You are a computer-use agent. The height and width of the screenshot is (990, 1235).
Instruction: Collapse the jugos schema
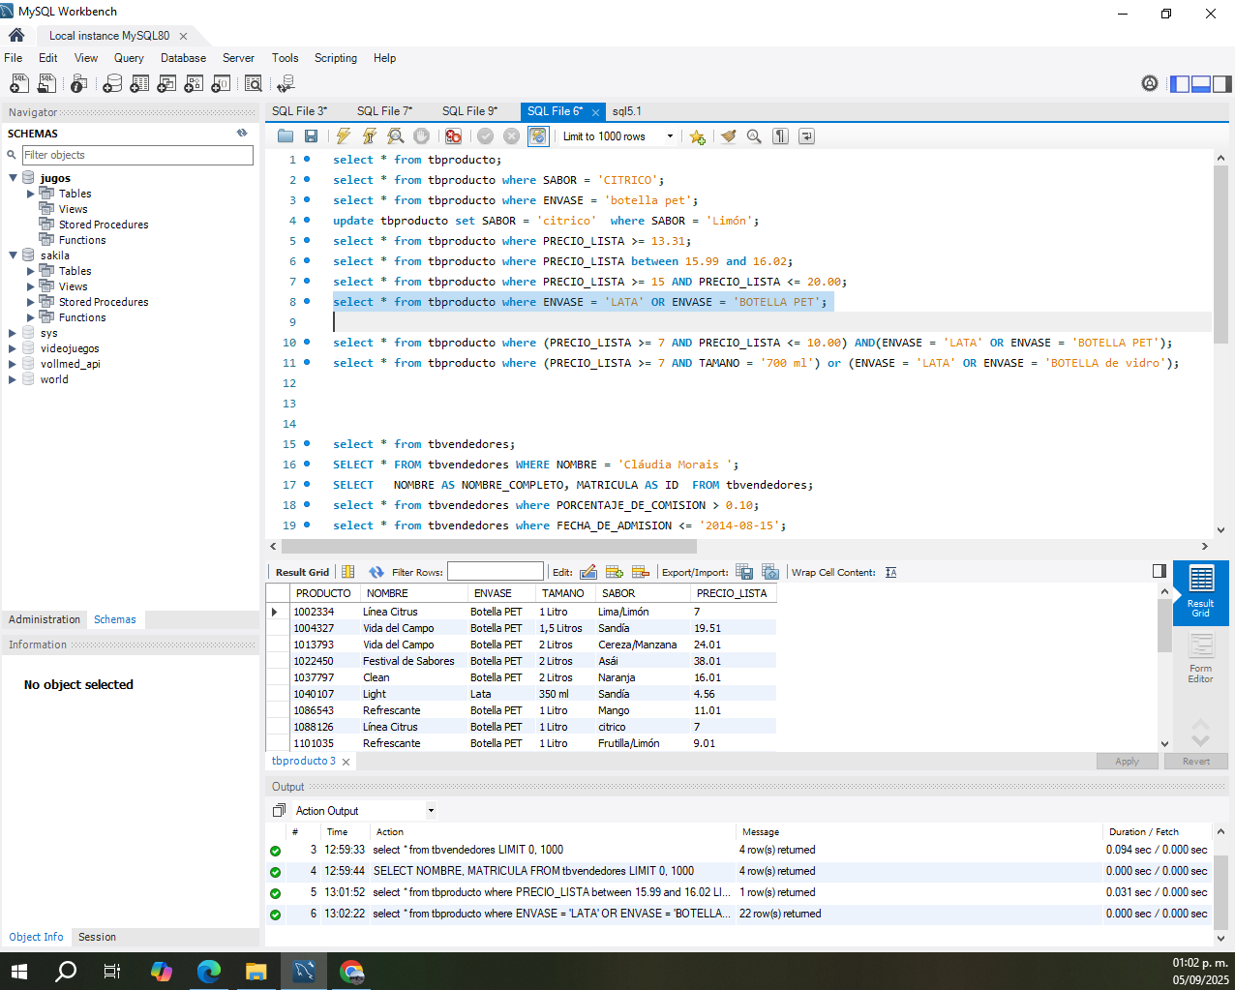point(14,178)
